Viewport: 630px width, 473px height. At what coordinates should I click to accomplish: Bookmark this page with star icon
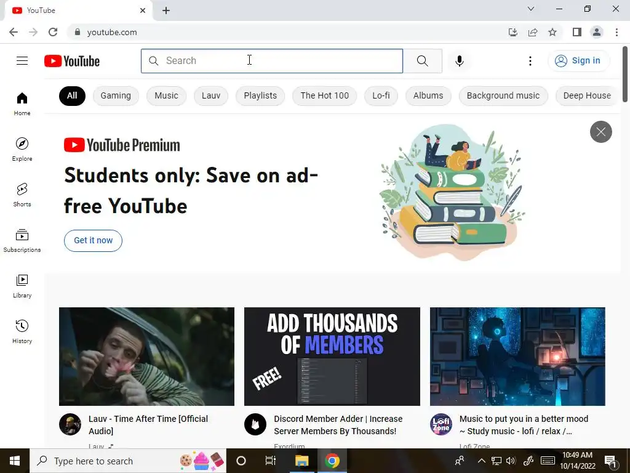pyautogui.click(x=552, y=32)
